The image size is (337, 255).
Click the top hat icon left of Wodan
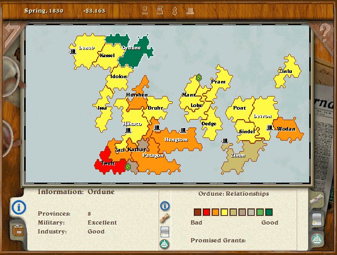click(x=270, y=127)
